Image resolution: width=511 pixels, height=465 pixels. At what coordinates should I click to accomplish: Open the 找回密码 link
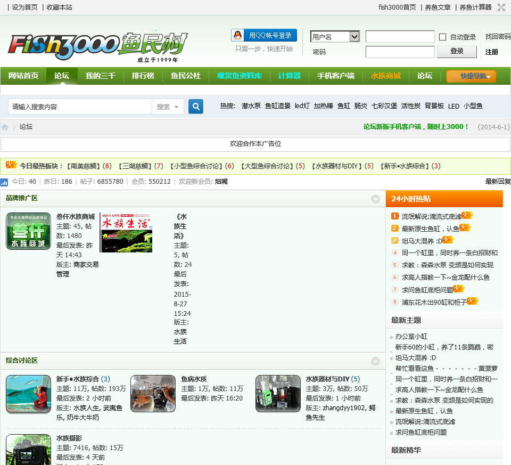tap(498, 37)
